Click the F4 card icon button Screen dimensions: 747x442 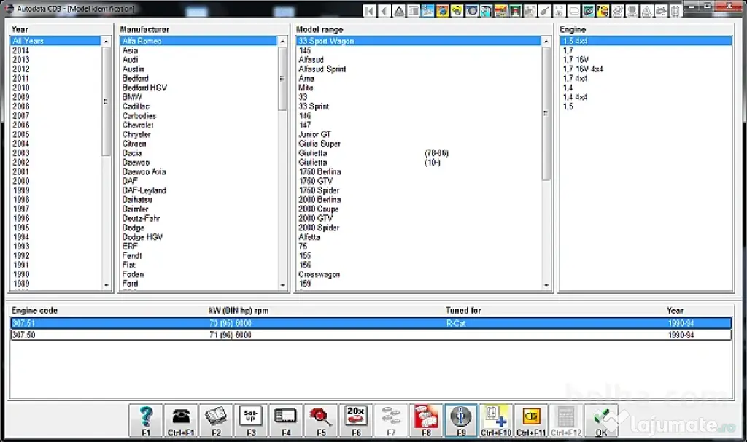286,421
